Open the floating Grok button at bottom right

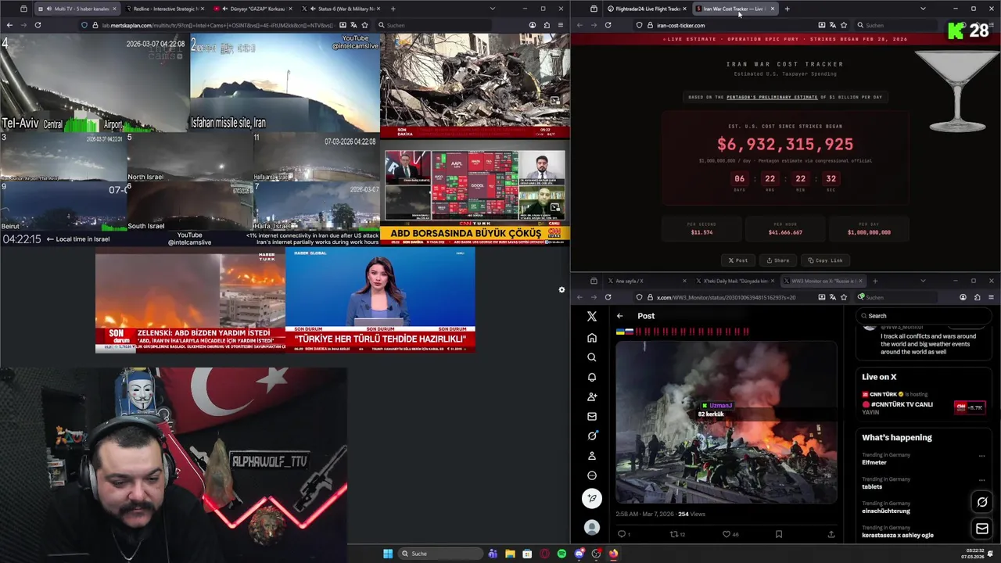[982, 502]
